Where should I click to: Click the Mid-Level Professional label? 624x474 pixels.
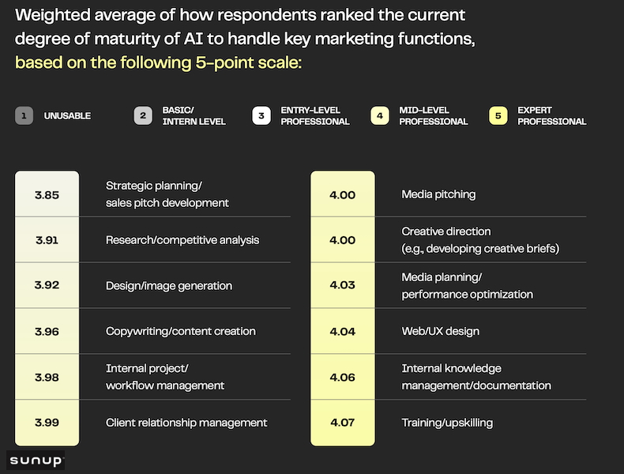click(x=433, y=116)
